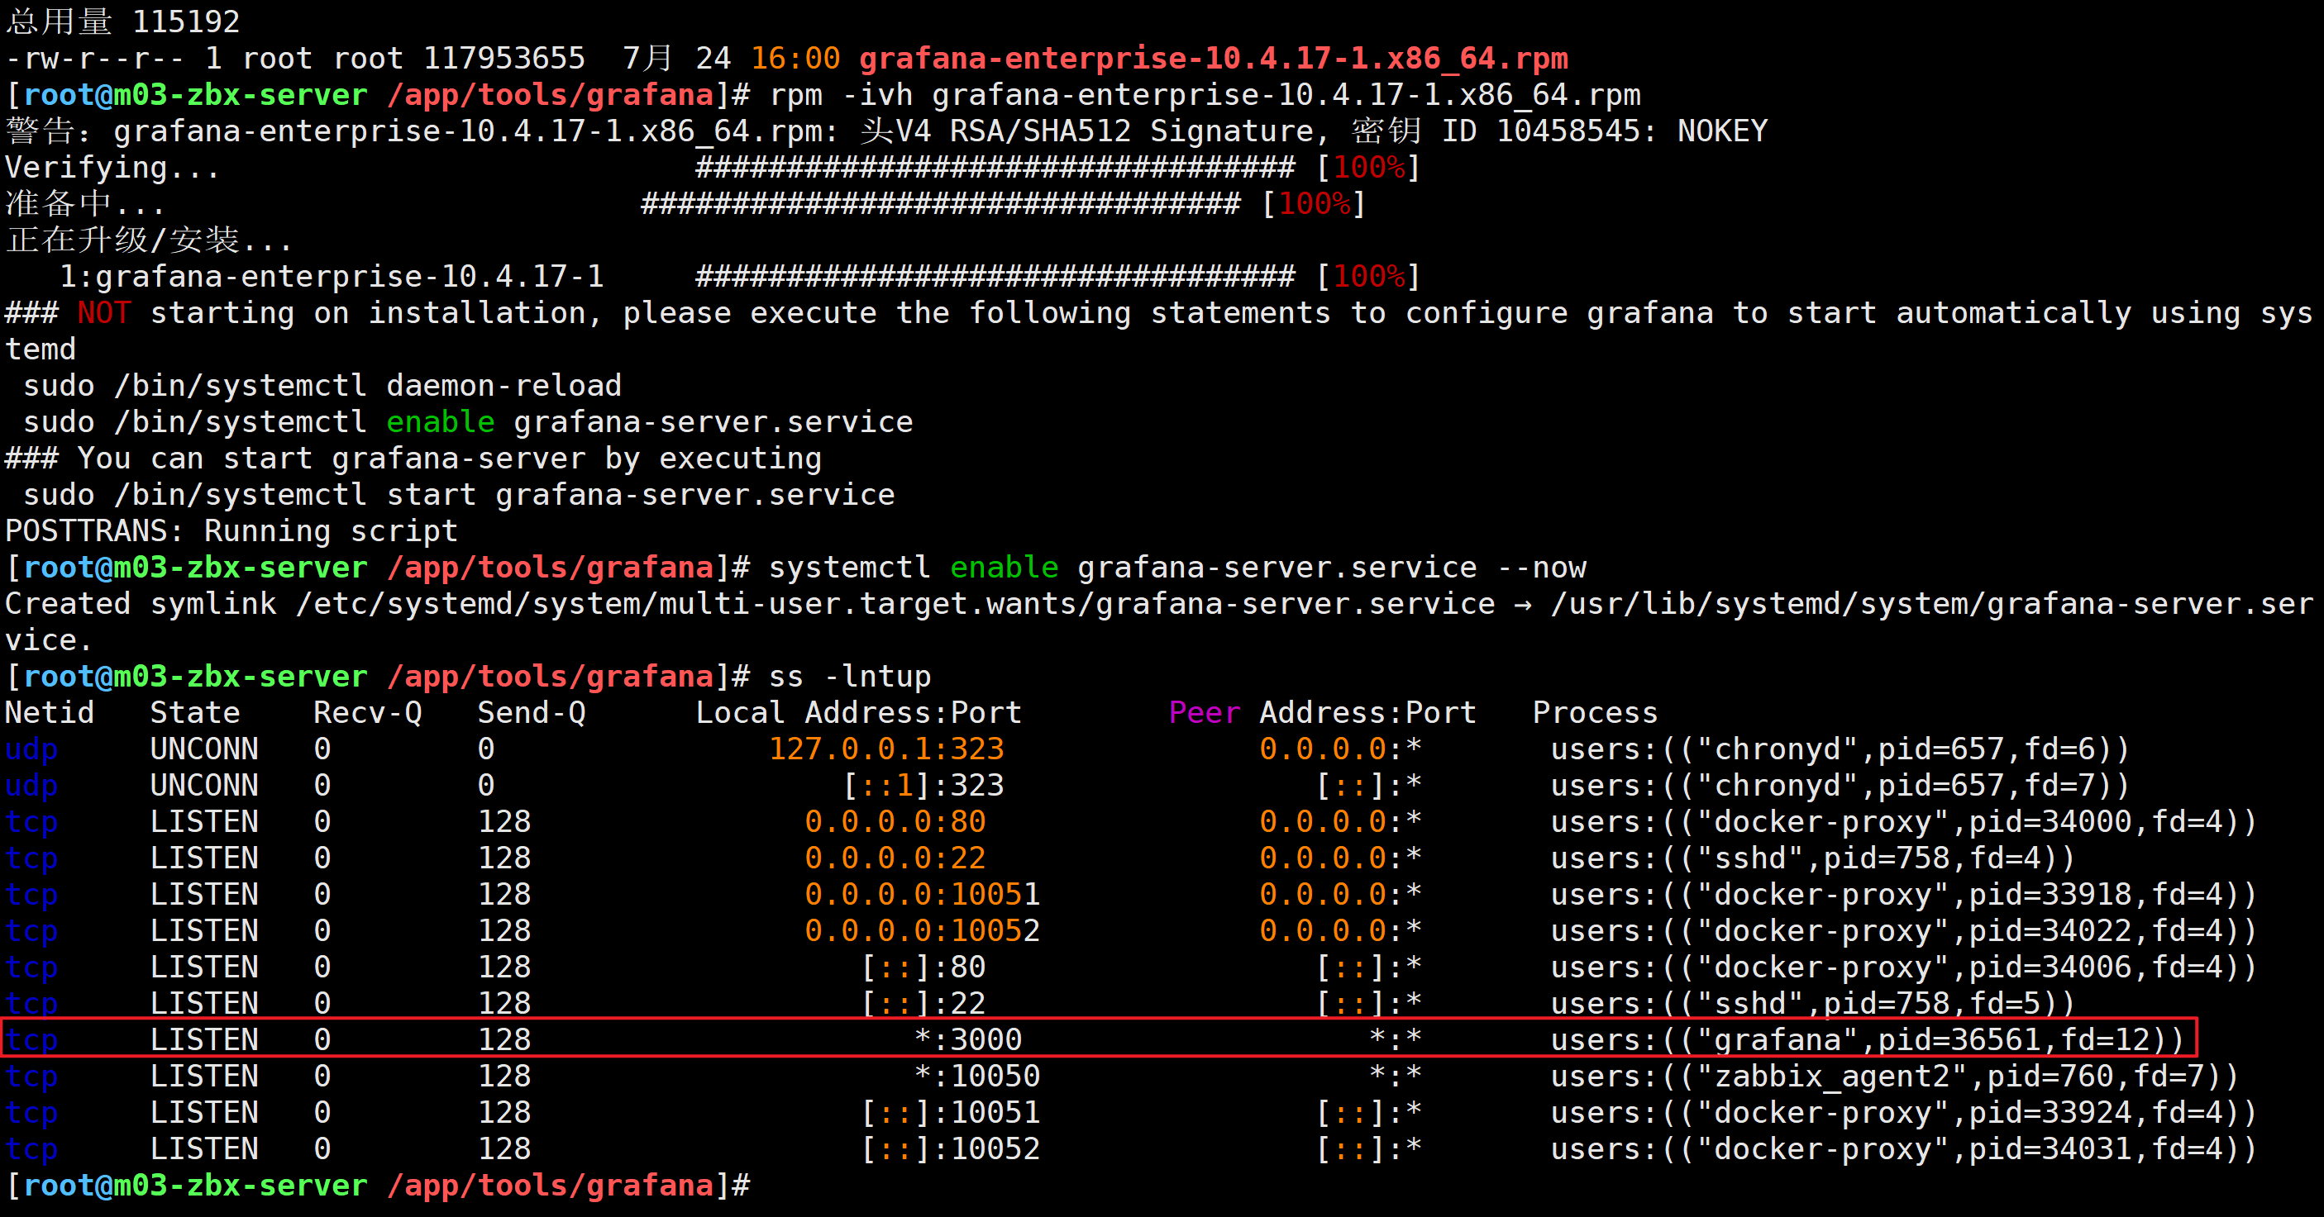Screen dimensions: 2324x1217
Task: Click the 'tcp' netid in the grafana row
Action: click(31, 1040)
